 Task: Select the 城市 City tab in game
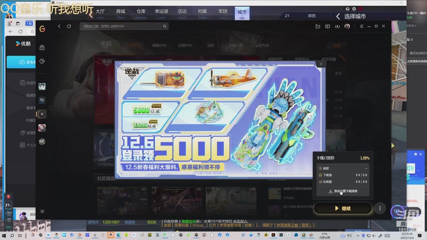pos(242,13)
